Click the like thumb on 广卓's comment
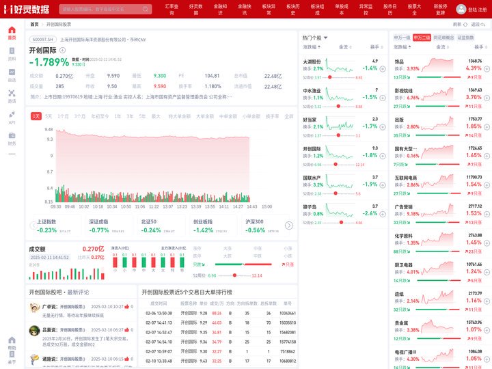This screenshot has height=369, width=492. (127, 307)
